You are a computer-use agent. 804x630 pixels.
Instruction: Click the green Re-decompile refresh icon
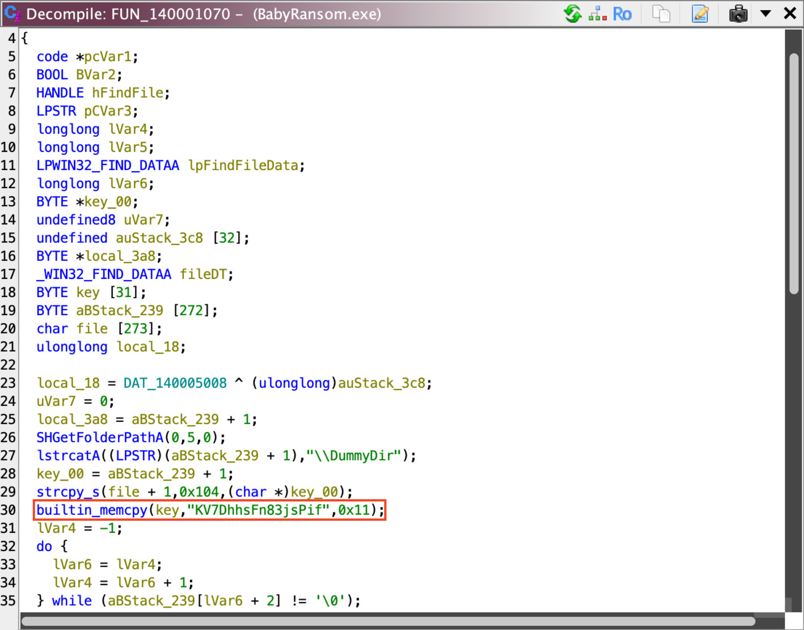coord(572,14)
